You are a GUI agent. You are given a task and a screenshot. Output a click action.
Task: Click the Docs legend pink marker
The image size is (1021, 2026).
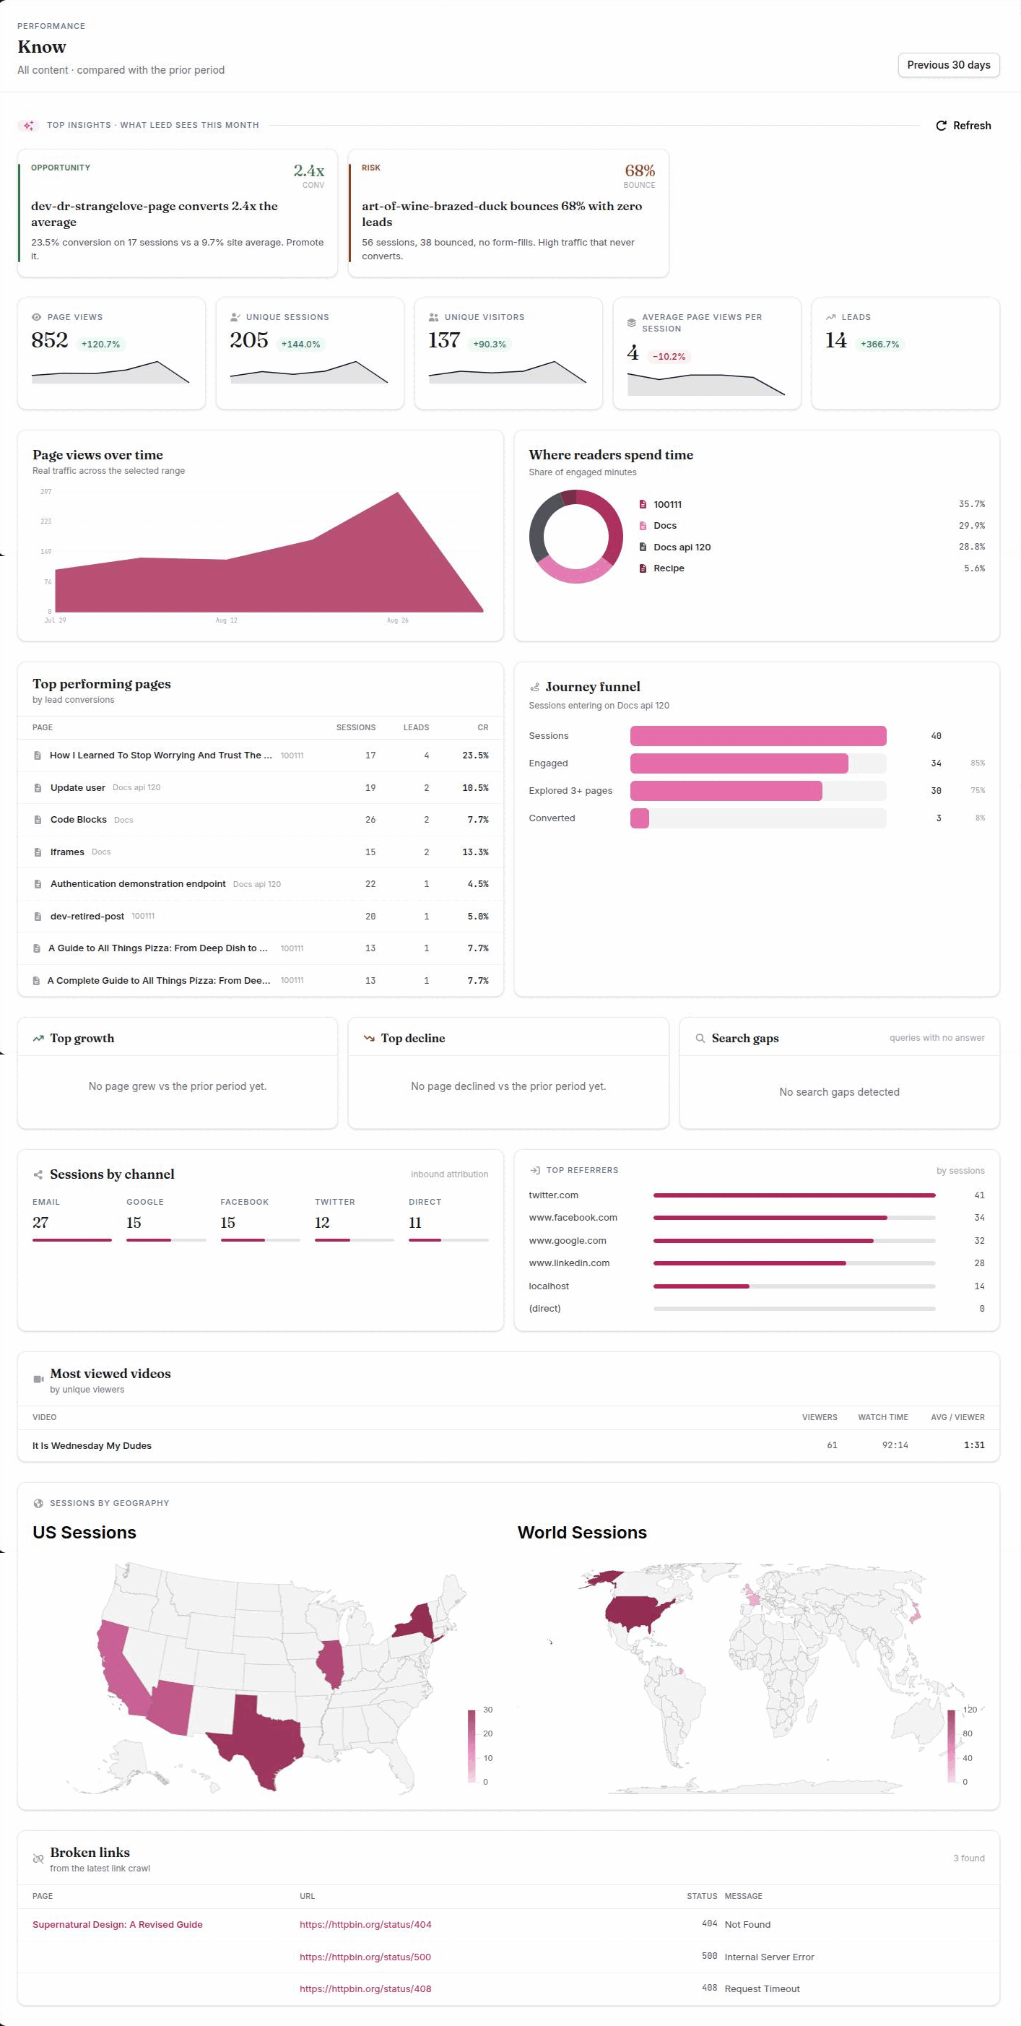tap(643, 525)
